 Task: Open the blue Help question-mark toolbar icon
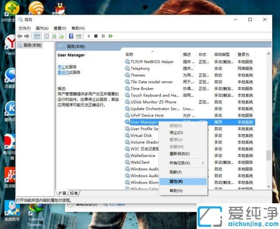click(x=71, y=36)
